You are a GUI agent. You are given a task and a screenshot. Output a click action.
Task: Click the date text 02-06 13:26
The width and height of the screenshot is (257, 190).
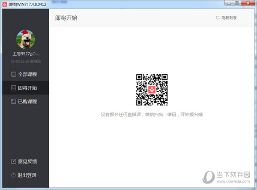click(26, 61)
